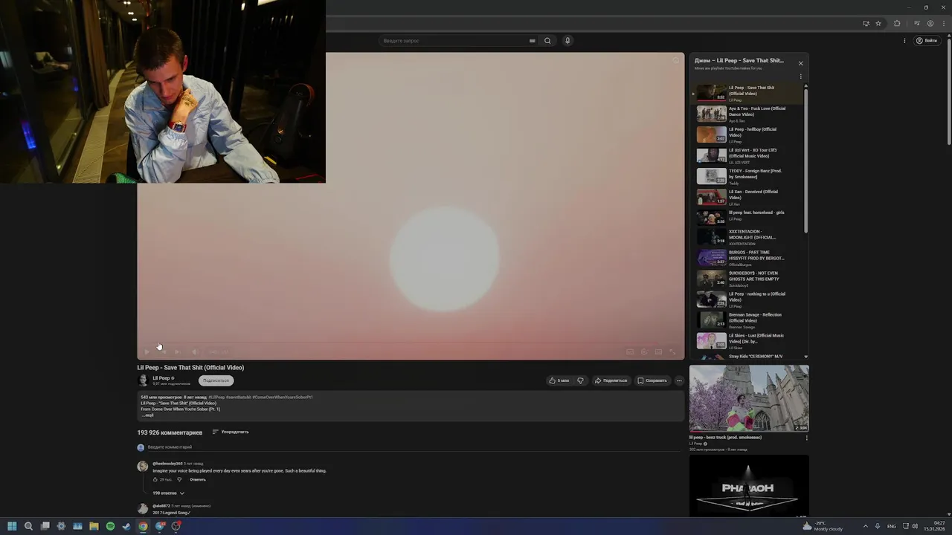Show hidden tray icons chevron
Screen dimensions: 952x535
coord(865,526)
